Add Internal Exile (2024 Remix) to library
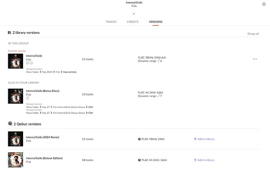Image resolution: width=270 pixels, height=170 pixels. (204, 139)
